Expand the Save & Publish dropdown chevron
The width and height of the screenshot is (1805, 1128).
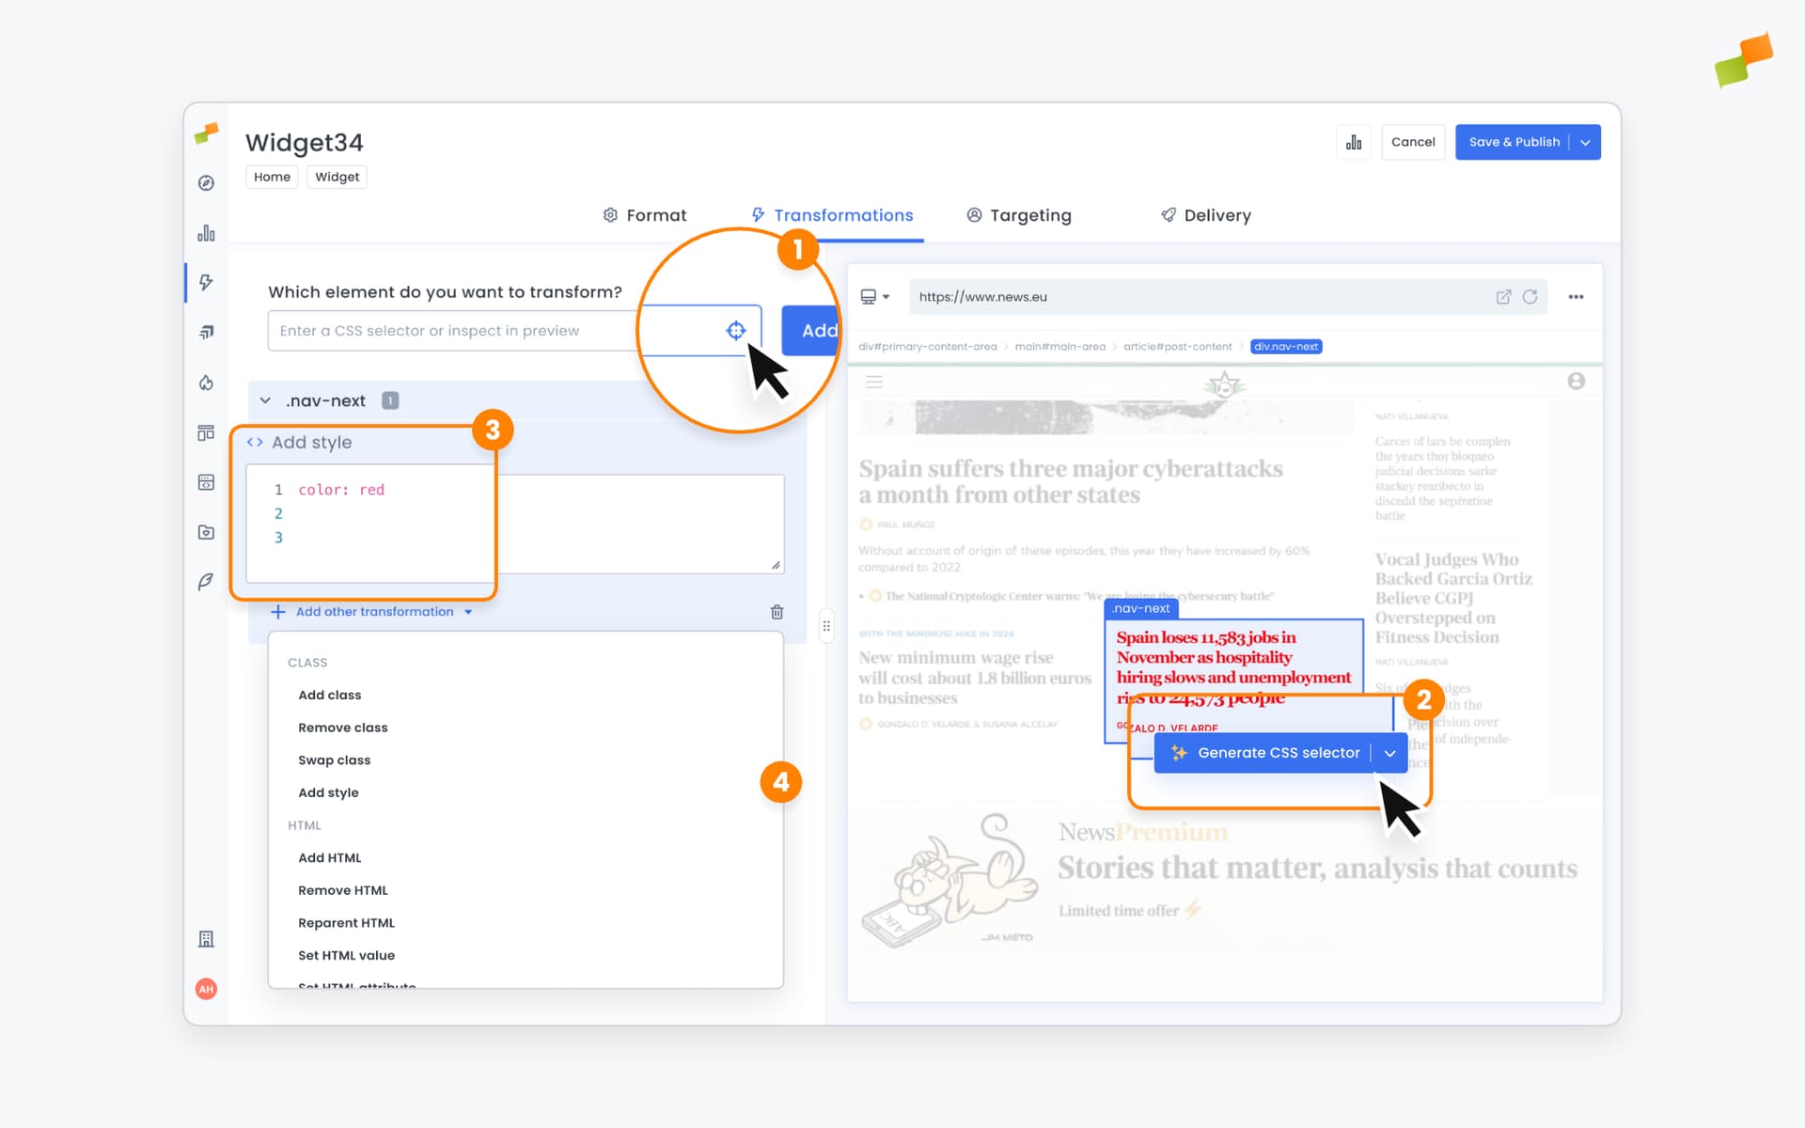pos(1586,142)
